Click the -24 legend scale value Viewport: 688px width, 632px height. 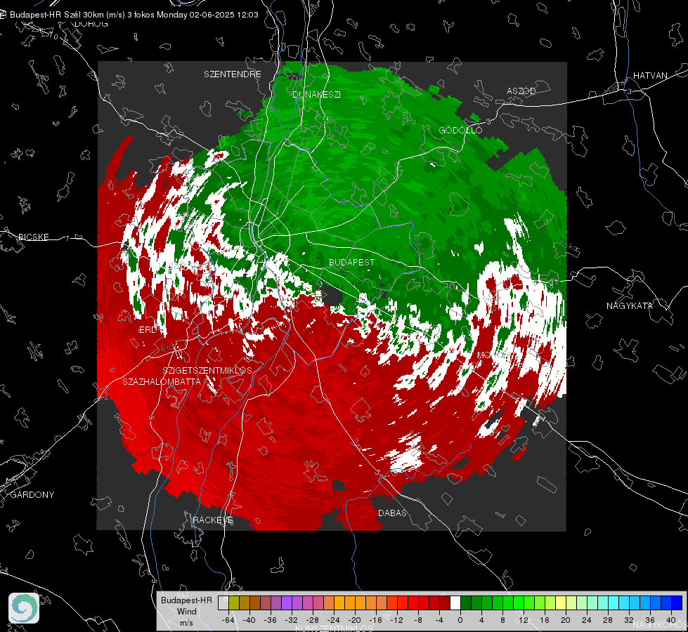(x=334, y=620)
